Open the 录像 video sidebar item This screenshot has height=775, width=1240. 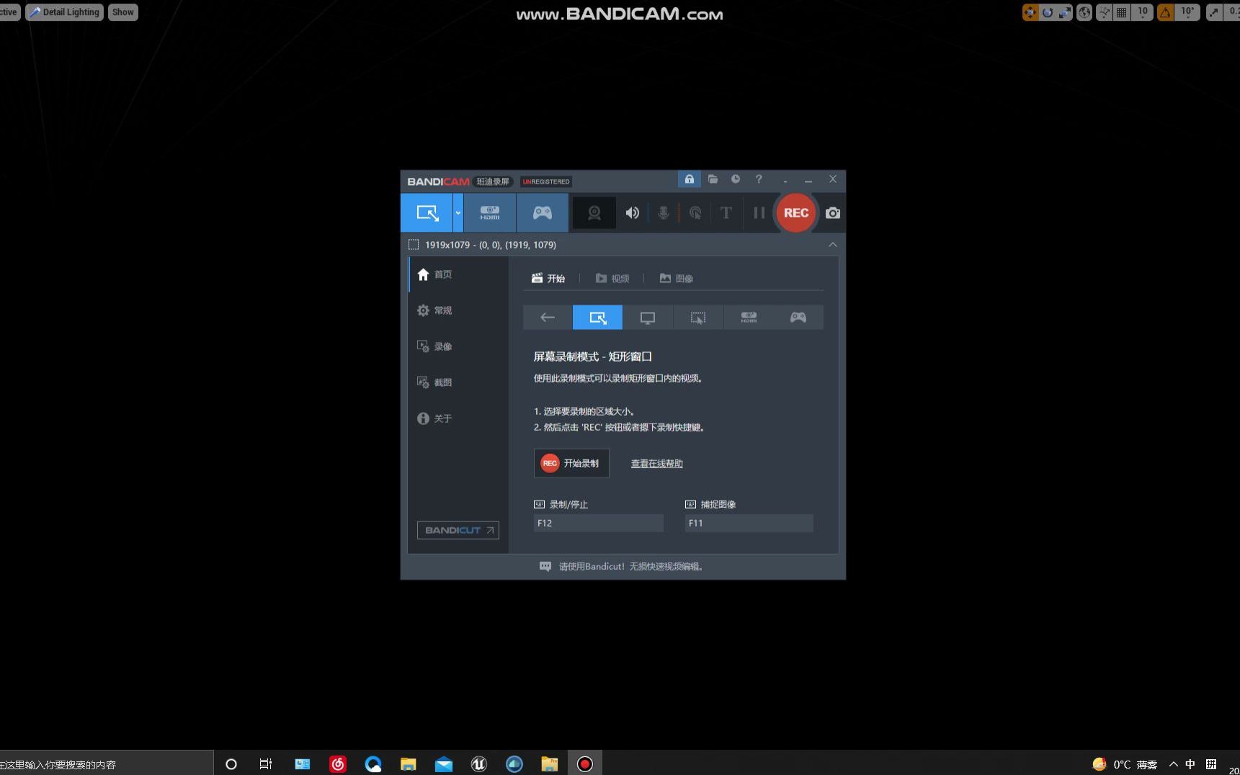point(458,346)
